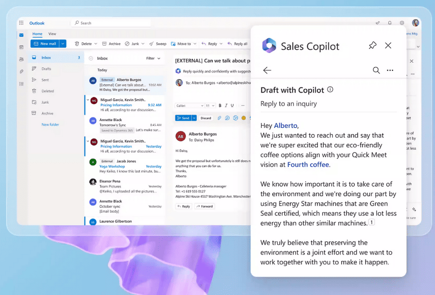Expand New mail dropdown arrow
435x295 pixels.
pyautogui.click(x=63, y=44)
